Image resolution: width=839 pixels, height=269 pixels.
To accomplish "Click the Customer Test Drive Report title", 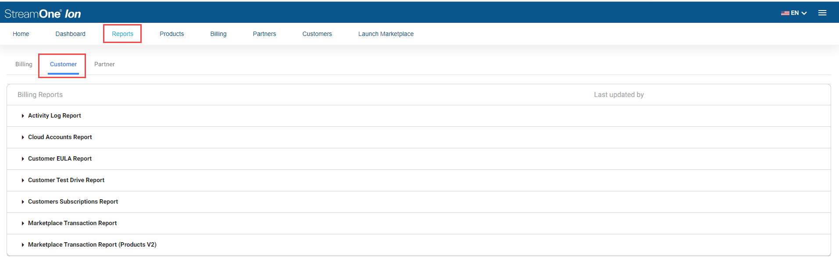I will (66, 180).
